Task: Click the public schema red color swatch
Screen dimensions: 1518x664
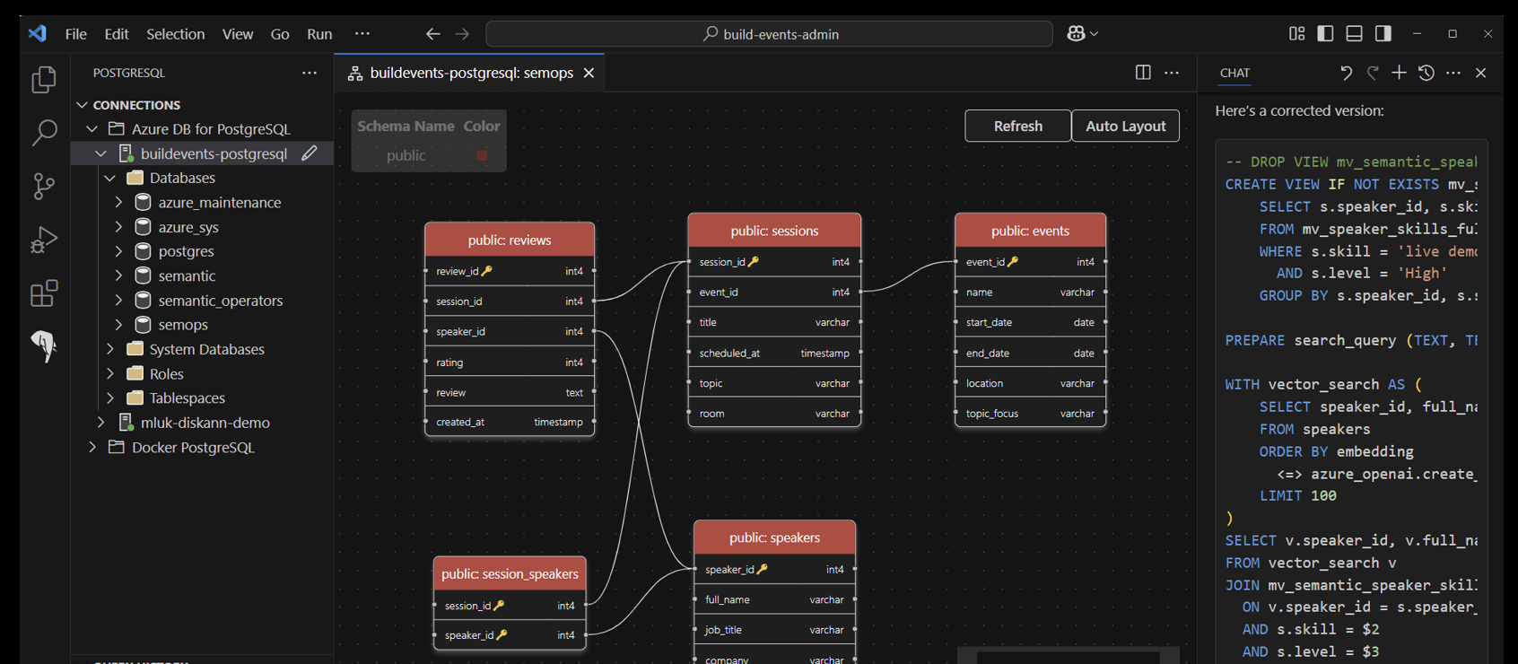Action: tap(482, 155)
